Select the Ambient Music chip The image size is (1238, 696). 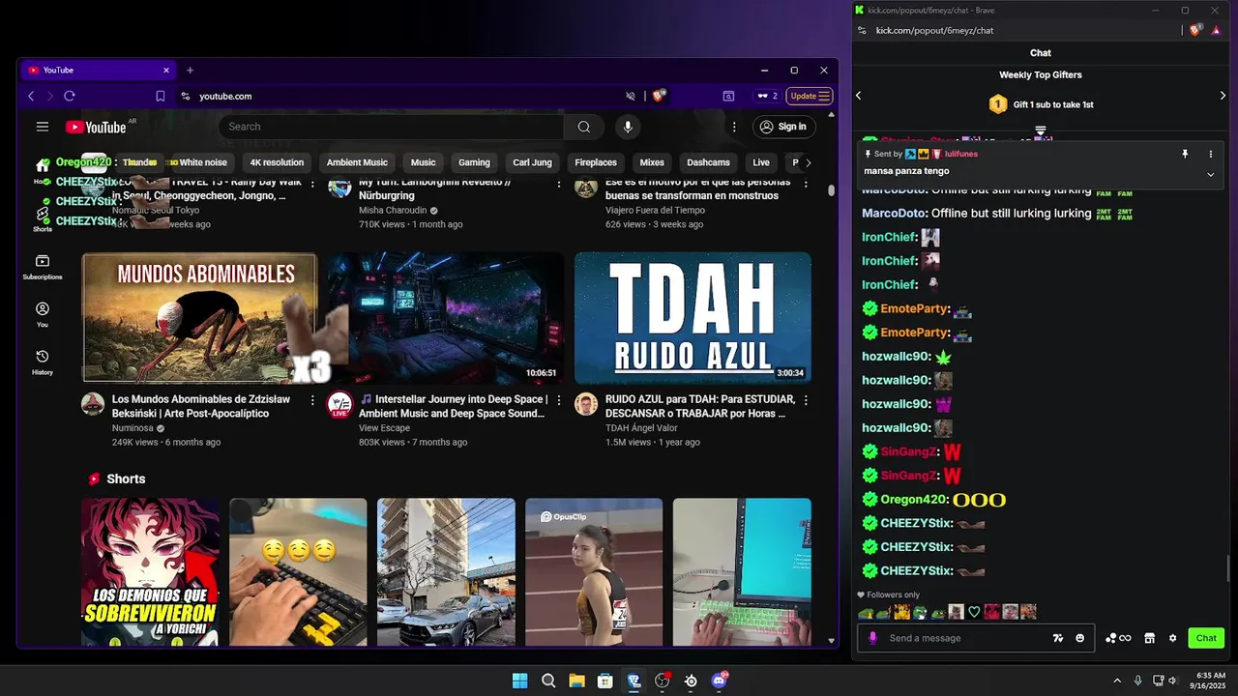pos(357,162)
